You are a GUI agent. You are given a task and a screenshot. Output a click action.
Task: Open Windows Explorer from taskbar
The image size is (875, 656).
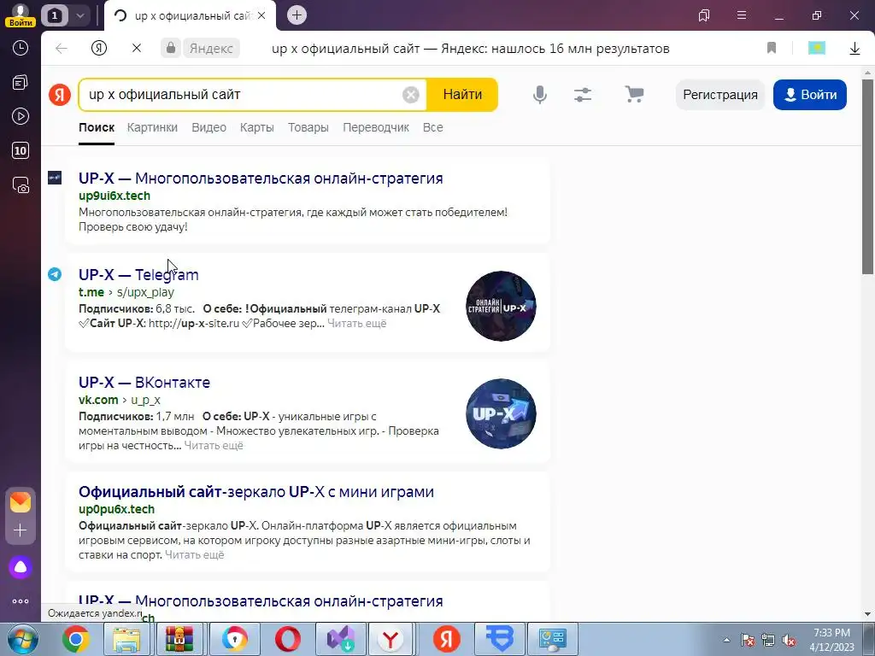(x=127, y=639)
